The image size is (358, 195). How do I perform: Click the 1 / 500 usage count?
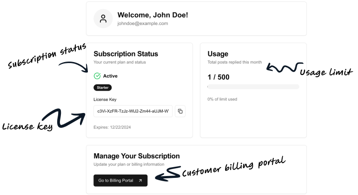click(x=218, y=77)
